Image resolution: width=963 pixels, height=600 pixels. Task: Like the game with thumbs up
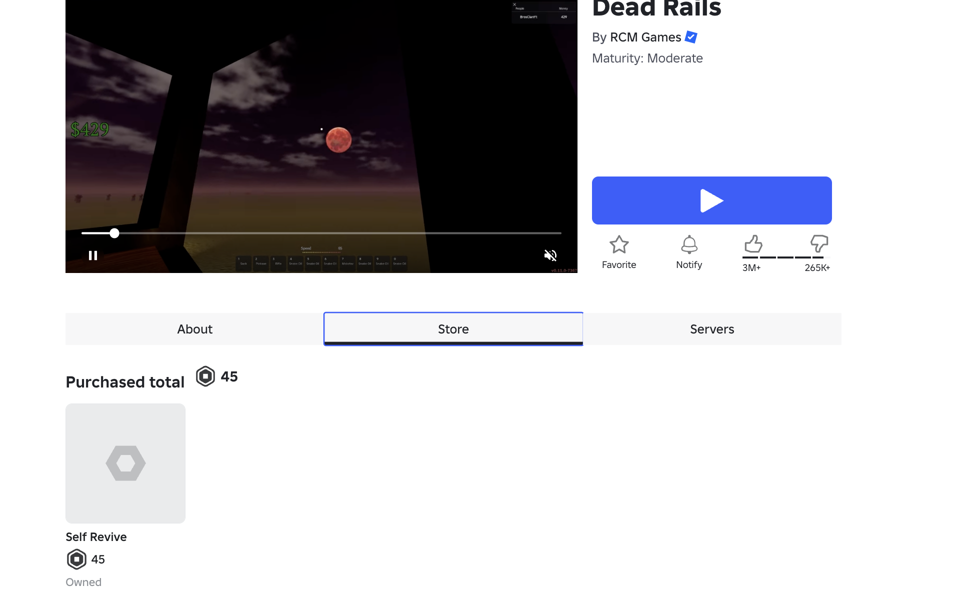(x=753, y=244)
